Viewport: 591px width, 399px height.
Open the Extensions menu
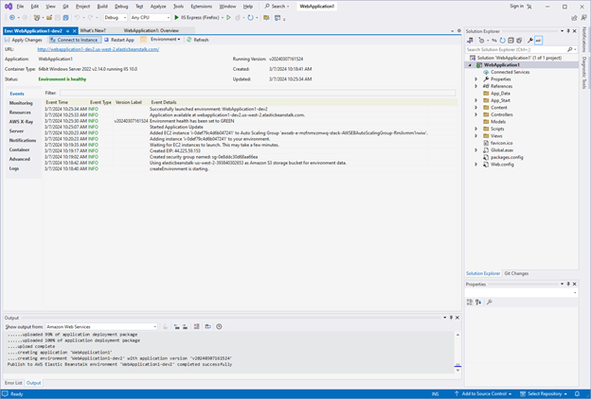(201, 6)
